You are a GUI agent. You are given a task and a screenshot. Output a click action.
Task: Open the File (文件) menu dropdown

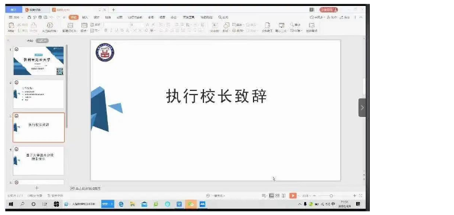tap(16, 17)
